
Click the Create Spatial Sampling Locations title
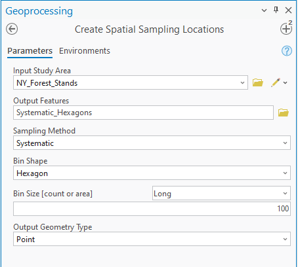150,29
